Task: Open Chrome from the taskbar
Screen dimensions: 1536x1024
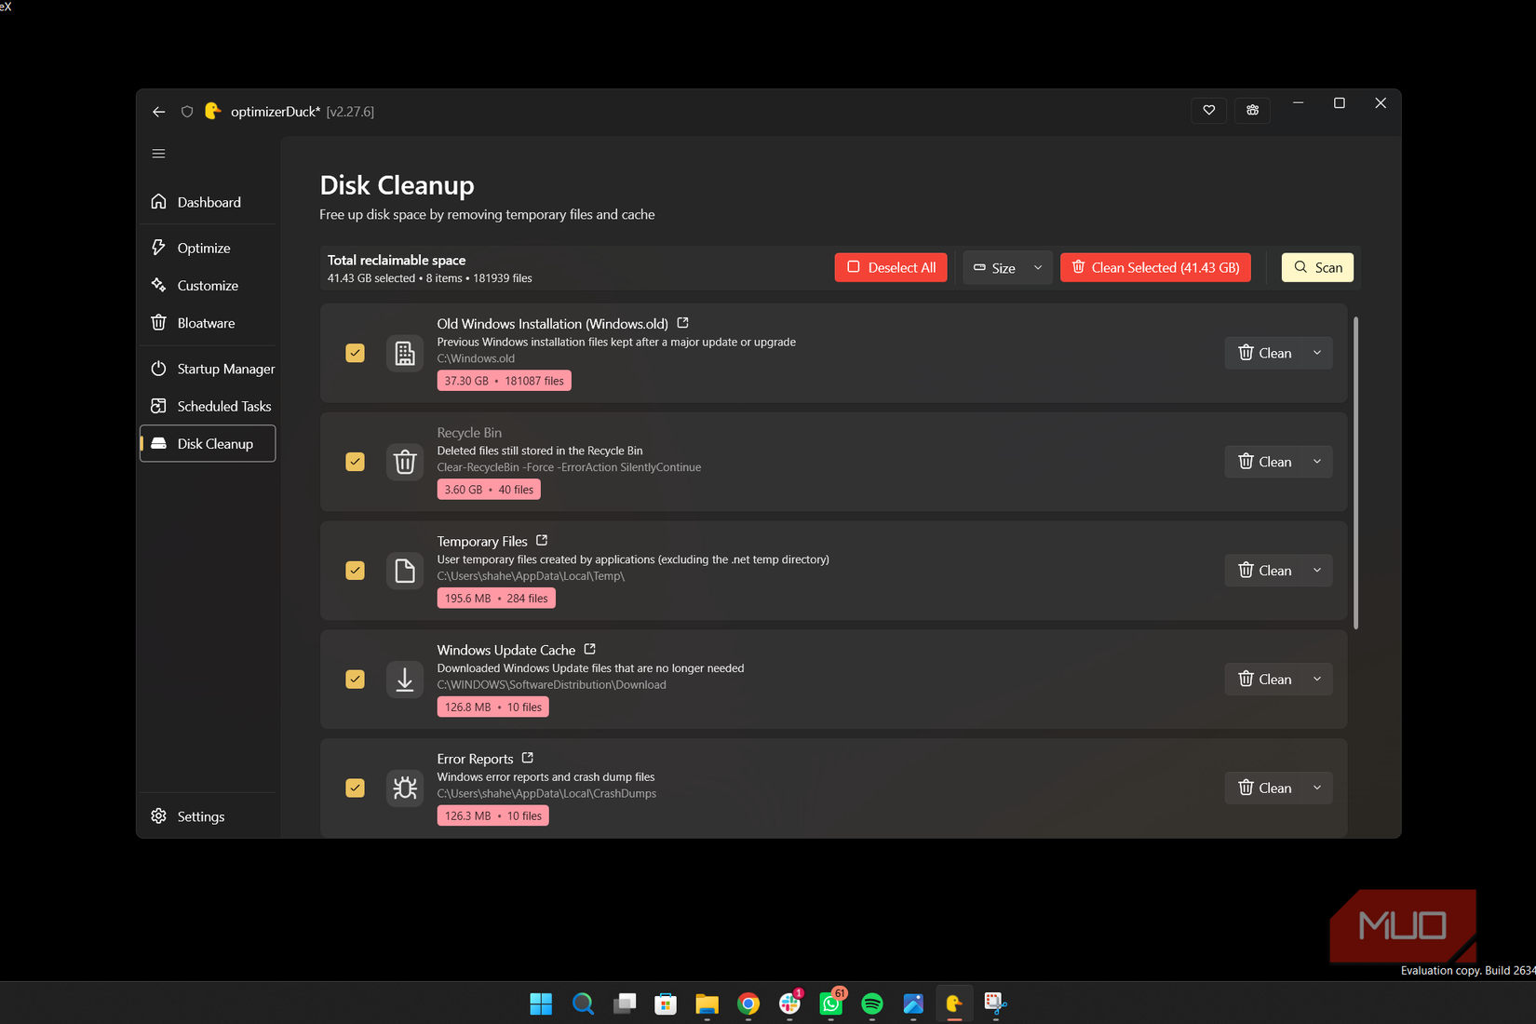Action: 748,1004
